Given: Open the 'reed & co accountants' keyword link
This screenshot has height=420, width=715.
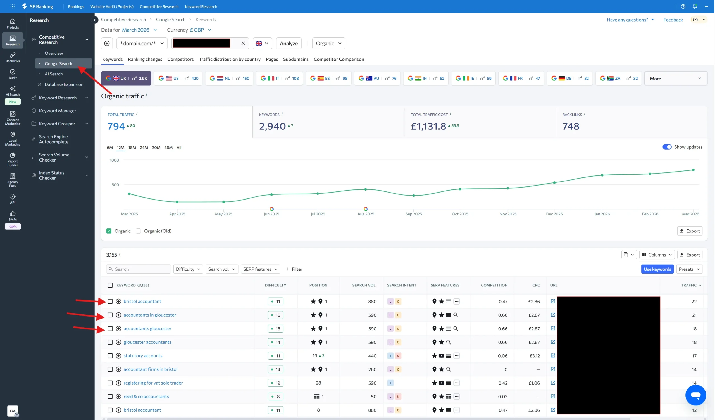Looking at the screenshot, I should click(146, 397).
